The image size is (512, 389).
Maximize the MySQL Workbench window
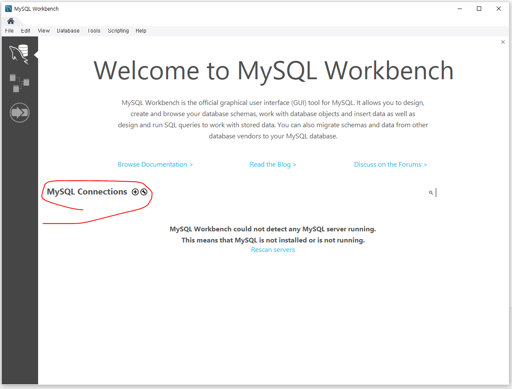pyautogui.click(x=479, y=9)
